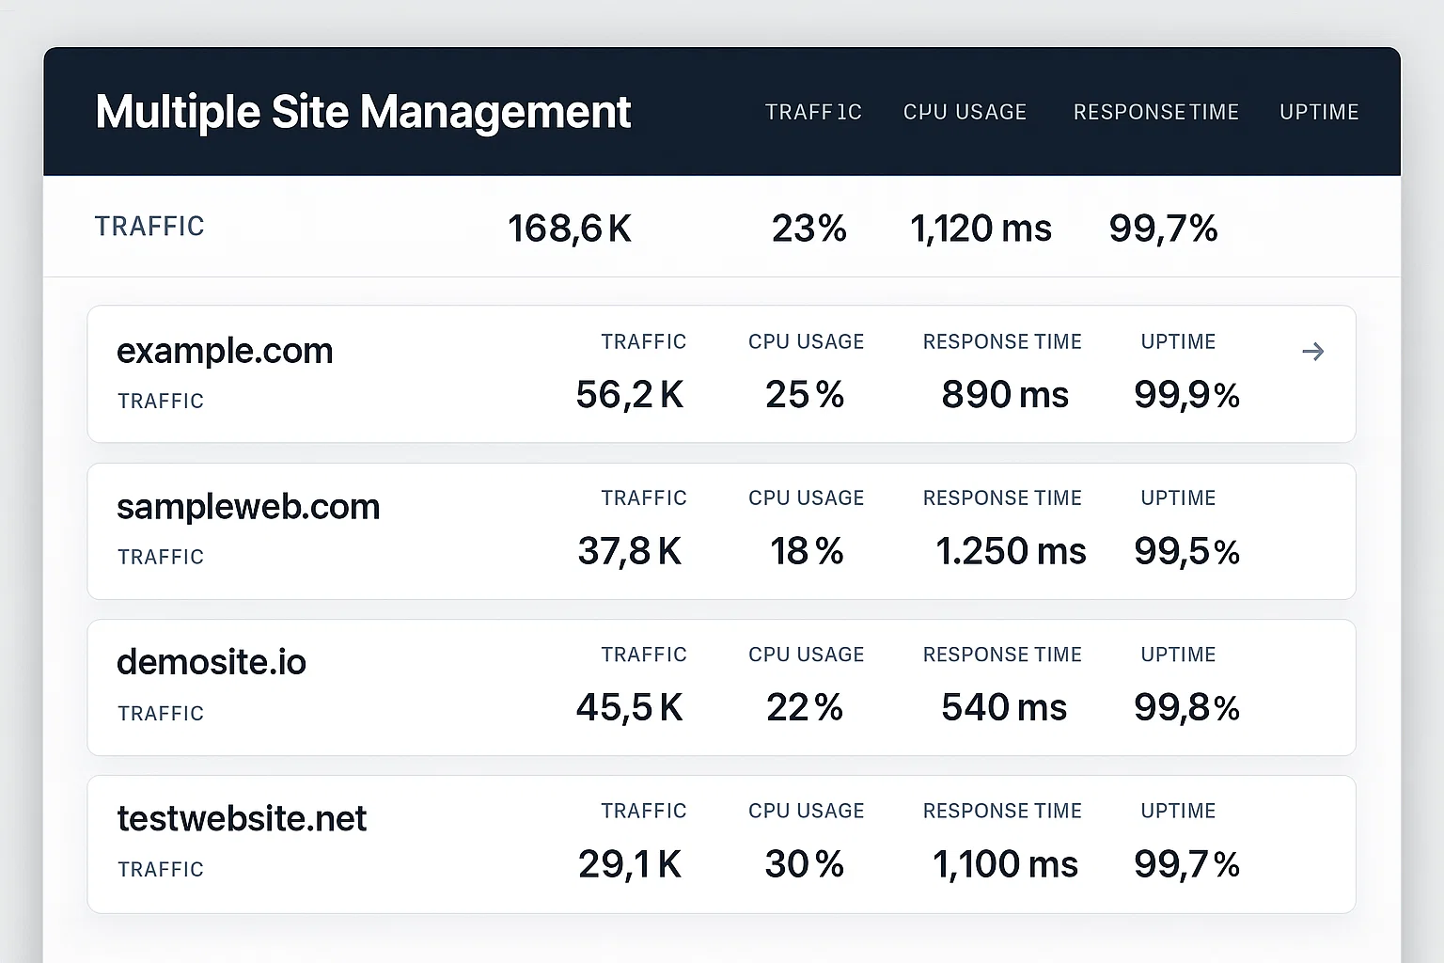Screen dimensions: 1444x963
Task: Click demosite.io CPU usage 22%
Action: coord(805,707)
